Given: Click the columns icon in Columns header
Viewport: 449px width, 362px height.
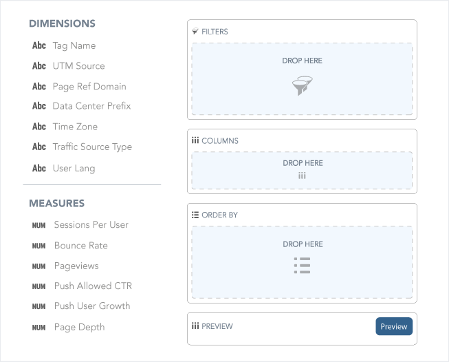Looking at the screenshot, I should pos(195,140).
